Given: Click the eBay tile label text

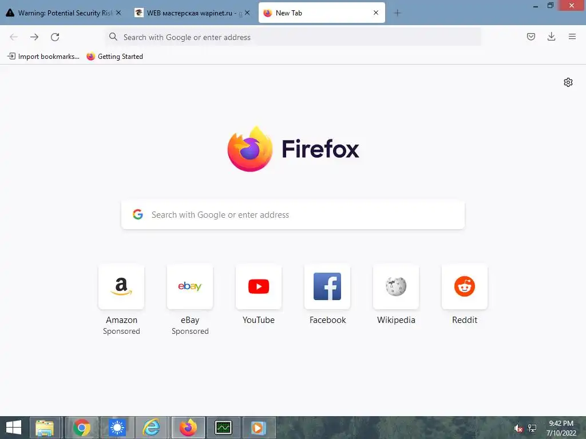Looking at the screenshot, I should click(x=190, y=320).
